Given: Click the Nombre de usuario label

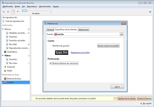Looking at the screenshot, I should tap(61, 46).
